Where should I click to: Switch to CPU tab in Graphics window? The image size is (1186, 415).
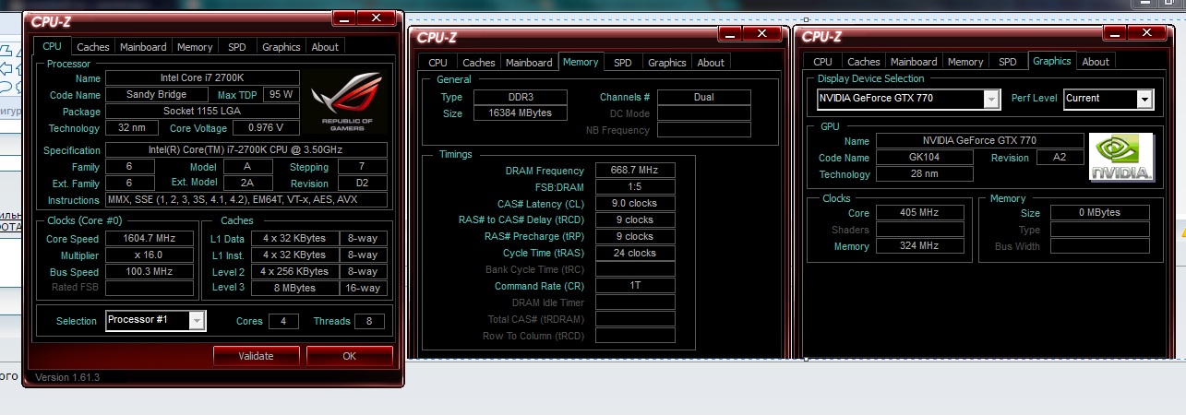coord(823,62)
